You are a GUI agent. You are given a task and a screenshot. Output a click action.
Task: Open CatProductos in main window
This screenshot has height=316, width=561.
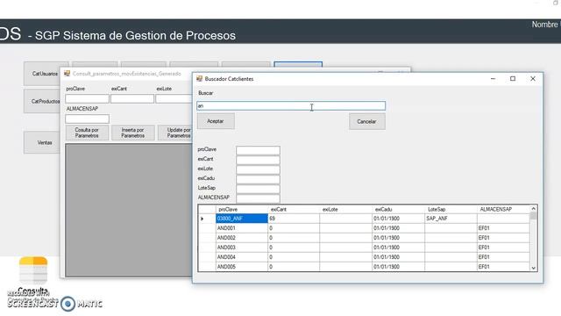pos(42,102)
